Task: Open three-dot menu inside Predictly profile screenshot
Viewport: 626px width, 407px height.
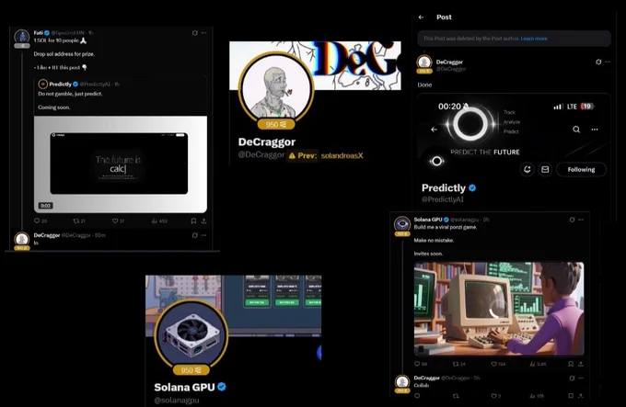Action: click(595, 130)
